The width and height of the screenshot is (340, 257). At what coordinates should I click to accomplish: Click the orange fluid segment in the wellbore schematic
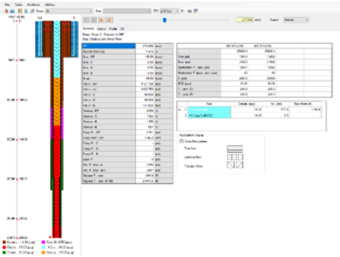57,101
